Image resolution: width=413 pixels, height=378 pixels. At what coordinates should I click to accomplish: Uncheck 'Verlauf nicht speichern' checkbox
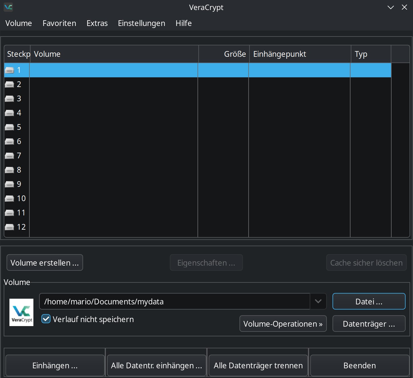(x=46, y=319)
